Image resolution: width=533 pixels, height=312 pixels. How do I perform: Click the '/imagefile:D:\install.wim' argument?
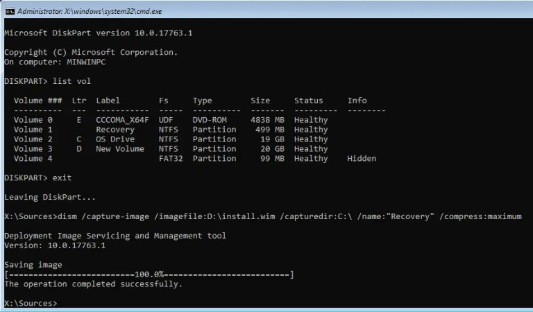pos(214,216)
